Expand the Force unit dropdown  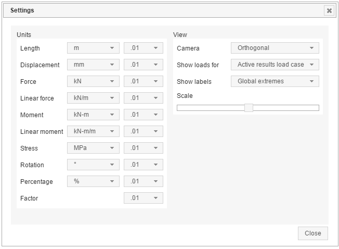(x=94, y=81)
